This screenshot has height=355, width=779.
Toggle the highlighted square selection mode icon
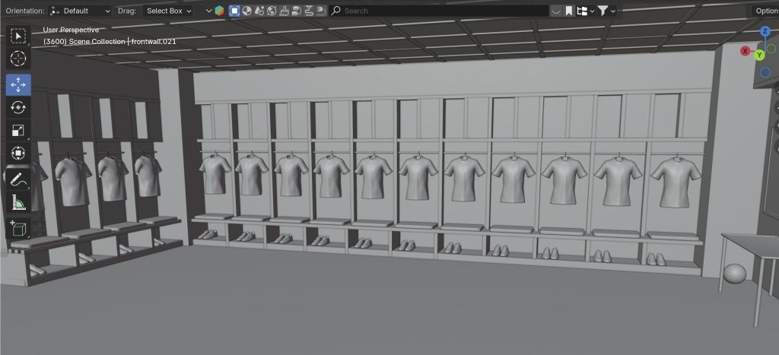[x=234, y=11]
